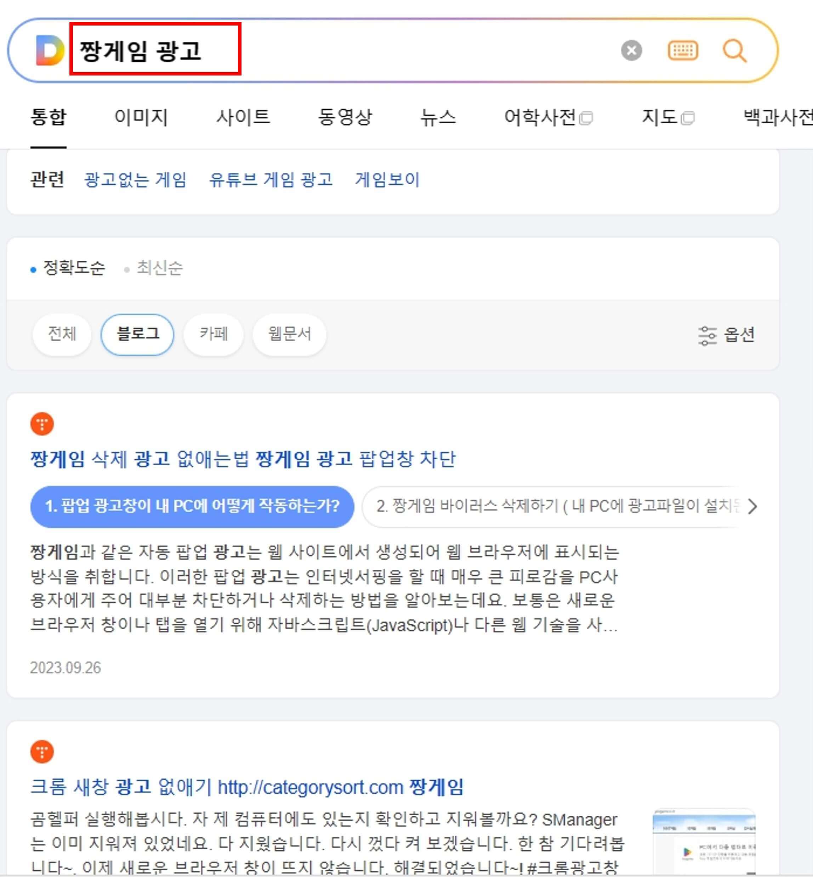Select the 카페 filter chip
The width and height of the screenshot is (813, 877).
214,334
